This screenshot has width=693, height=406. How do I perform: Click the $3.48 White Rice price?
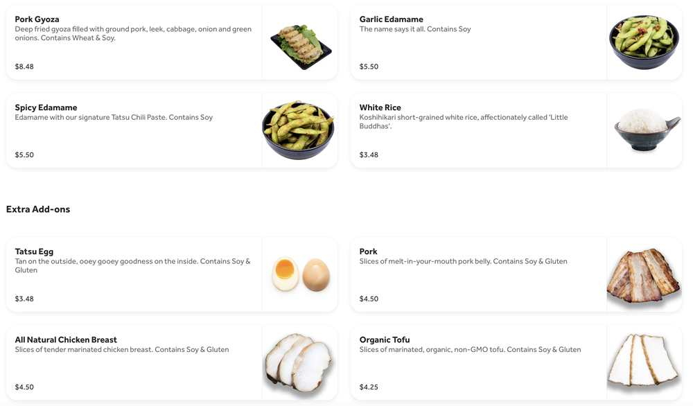point(369,155)
